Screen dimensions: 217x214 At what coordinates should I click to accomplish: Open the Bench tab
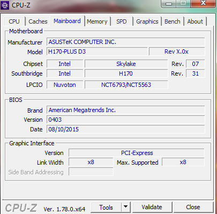pos(173,21)
